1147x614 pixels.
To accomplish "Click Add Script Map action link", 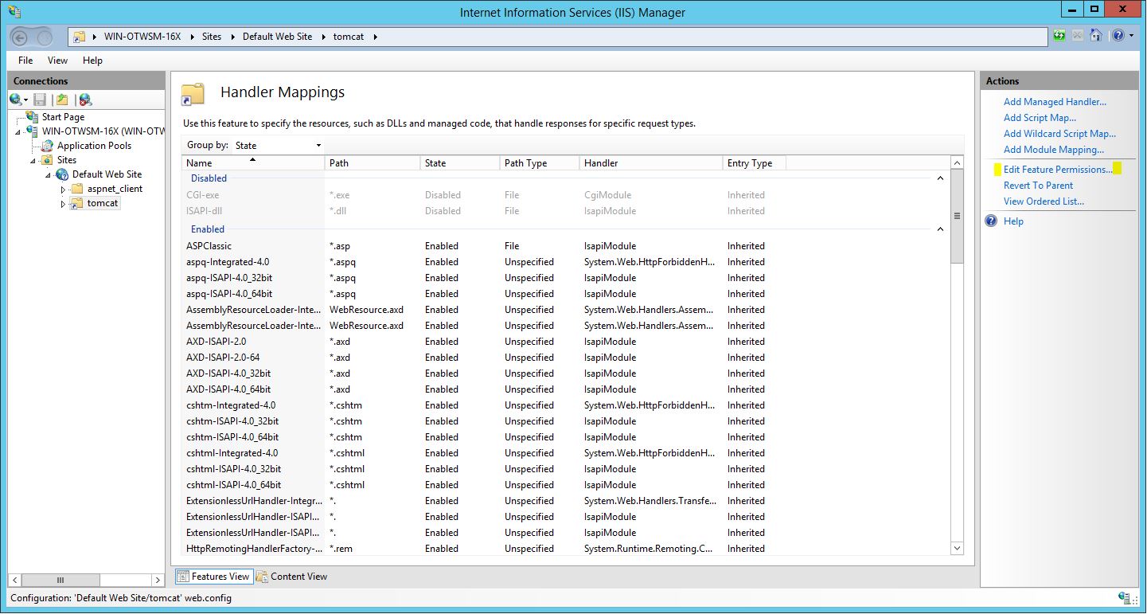I will 1040,118.
